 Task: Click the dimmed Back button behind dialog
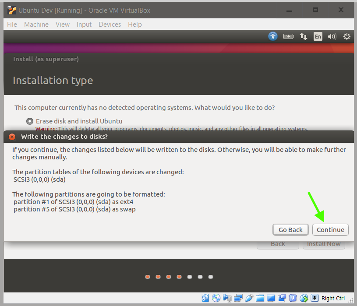[x=278, y=244]
